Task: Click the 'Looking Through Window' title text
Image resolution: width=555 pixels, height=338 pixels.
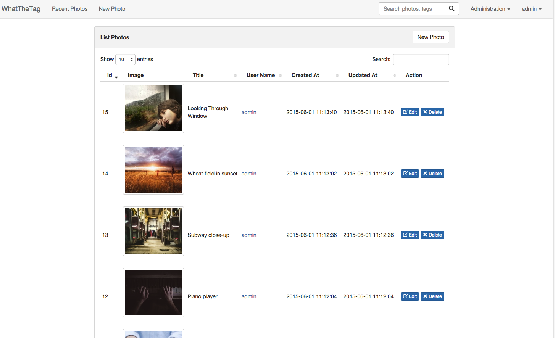Action: pos(208,112)
